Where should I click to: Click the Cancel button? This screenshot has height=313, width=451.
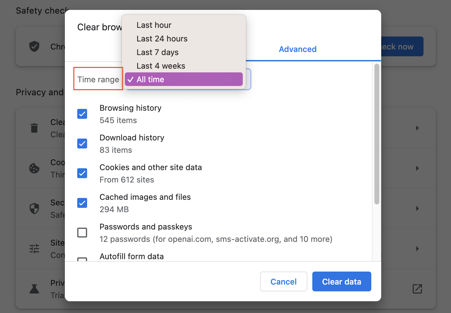284,281
